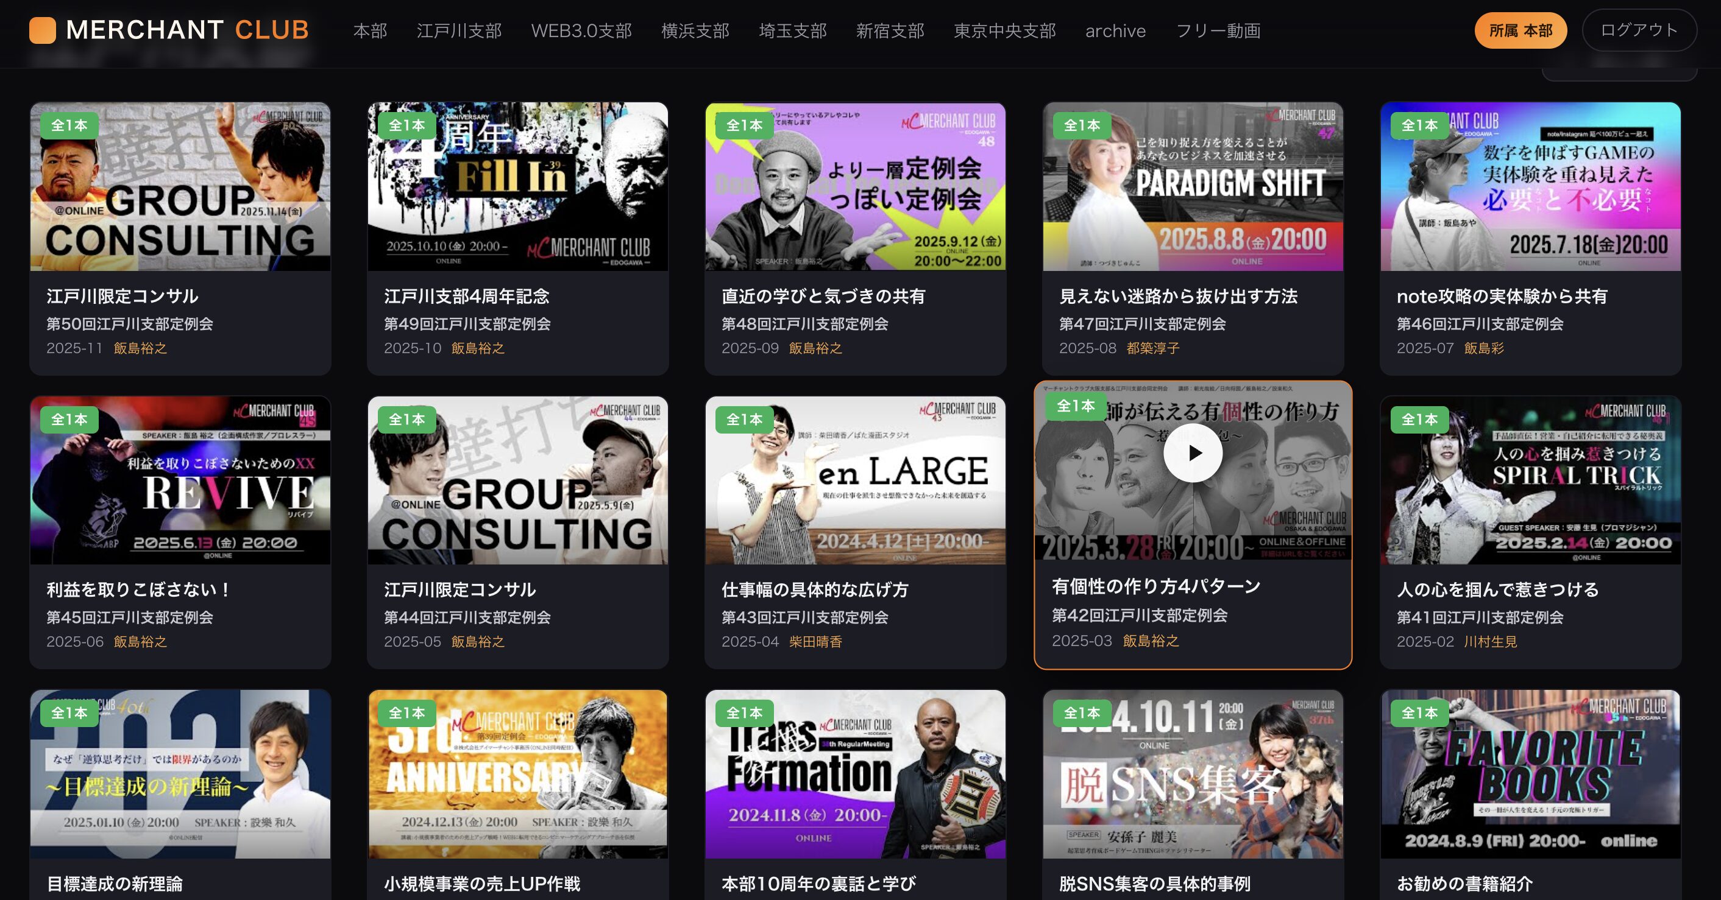1721x900 pixels.
Task: Open speaker link 都築淳子
Action: point(1153,348)
